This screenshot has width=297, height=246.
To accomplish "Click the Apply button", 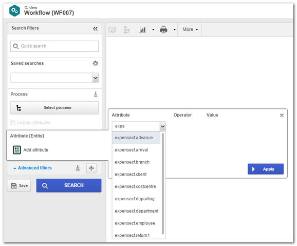I will (x=266, y=169).
